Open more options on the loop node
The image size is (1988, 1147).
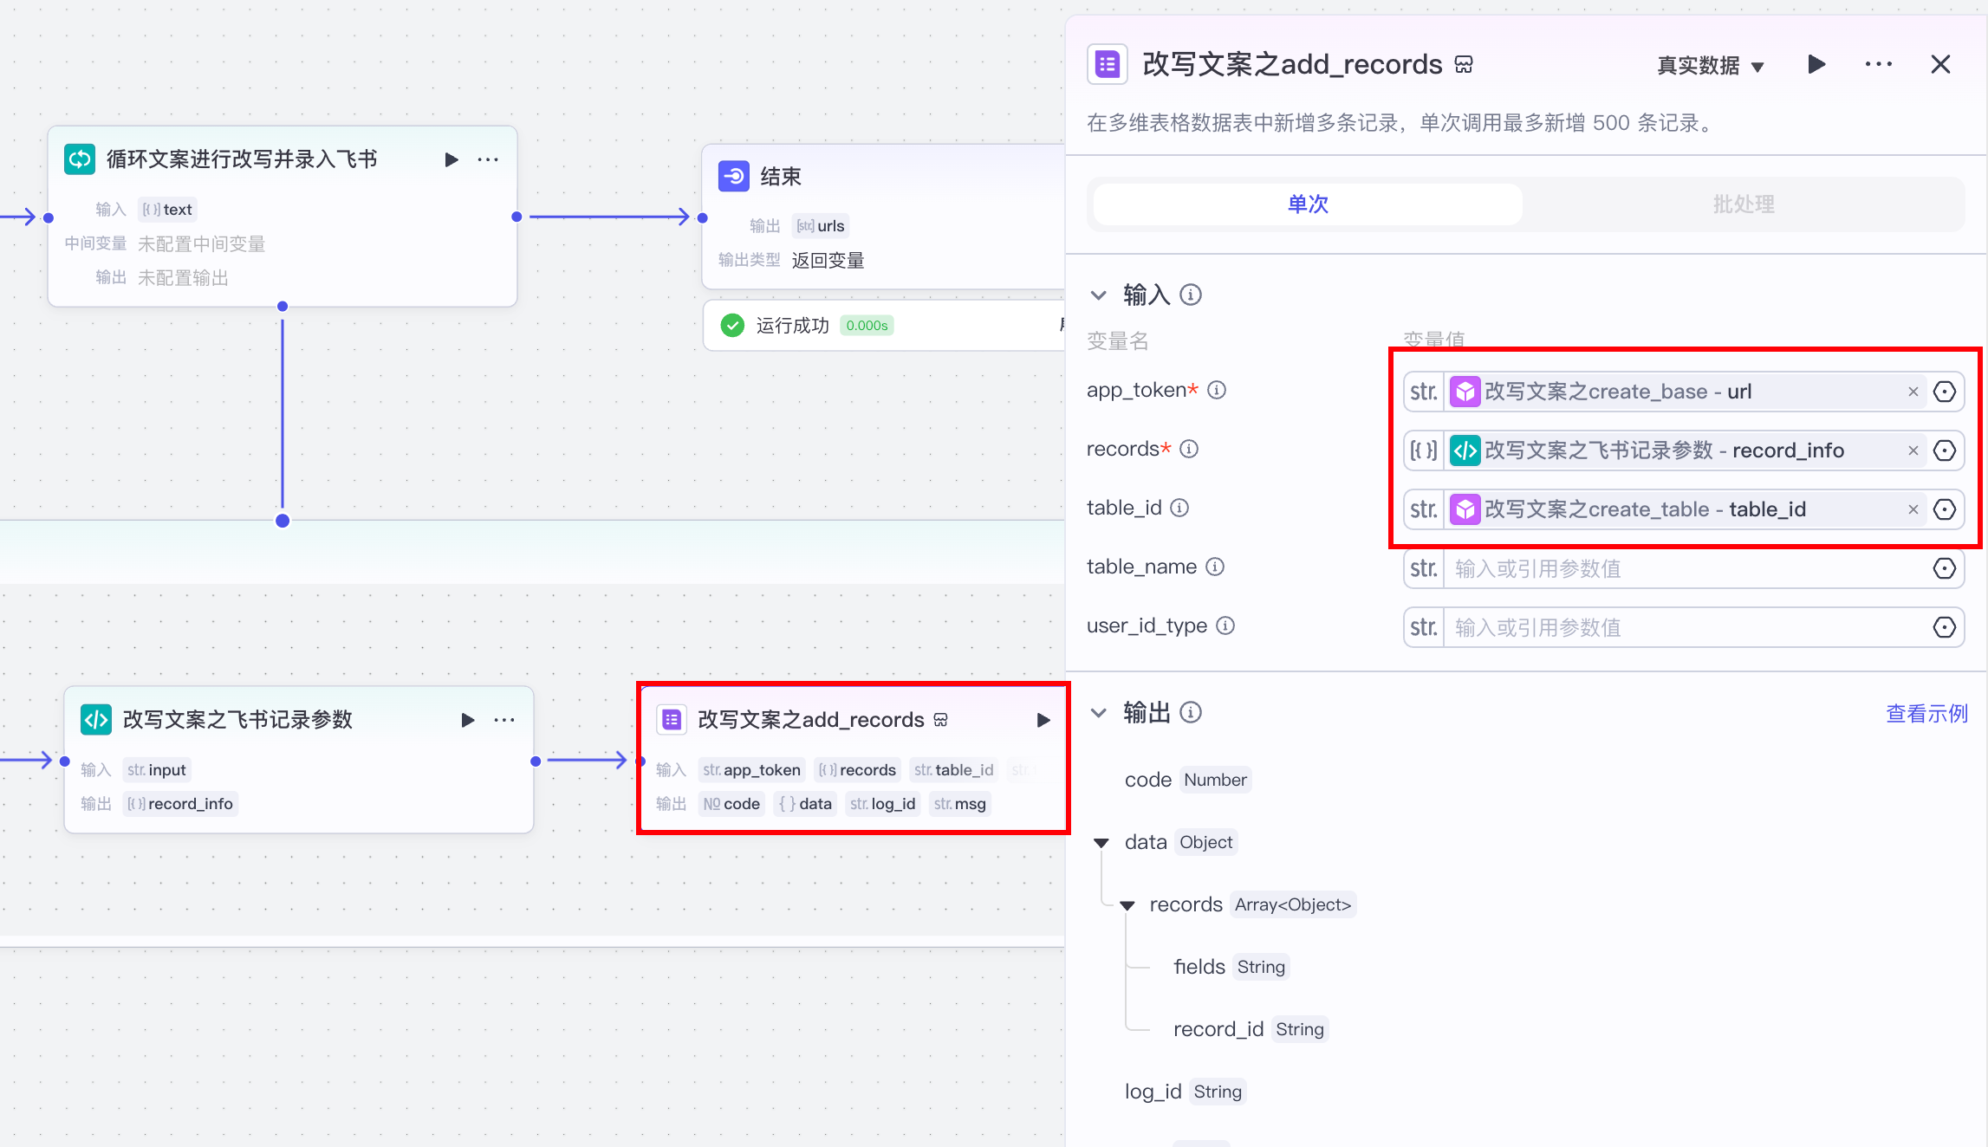[x=488, y=159]
